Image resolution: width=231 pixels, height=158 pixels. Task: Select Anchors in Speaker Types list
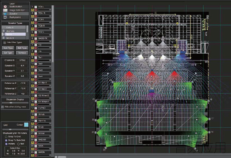click(x=14, y=31)
